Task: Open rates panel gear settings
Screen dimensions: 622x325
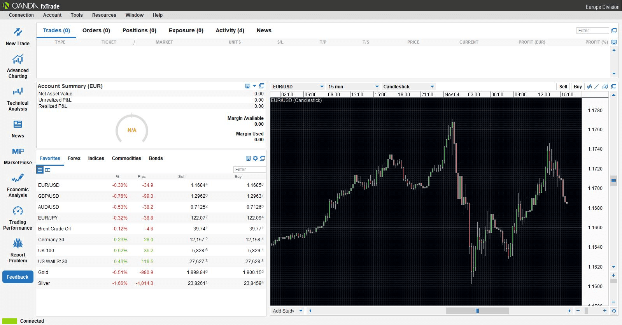Action: [255, 158]
